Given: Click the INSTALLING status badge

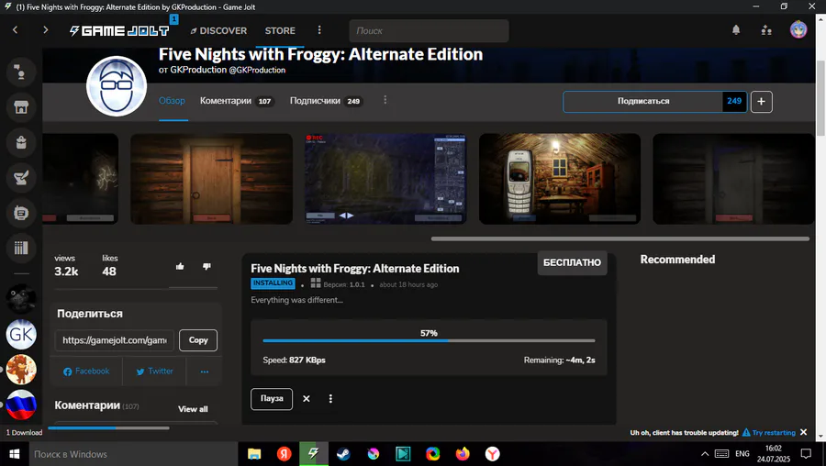Looking at the screenshot, I should point(273,283).
